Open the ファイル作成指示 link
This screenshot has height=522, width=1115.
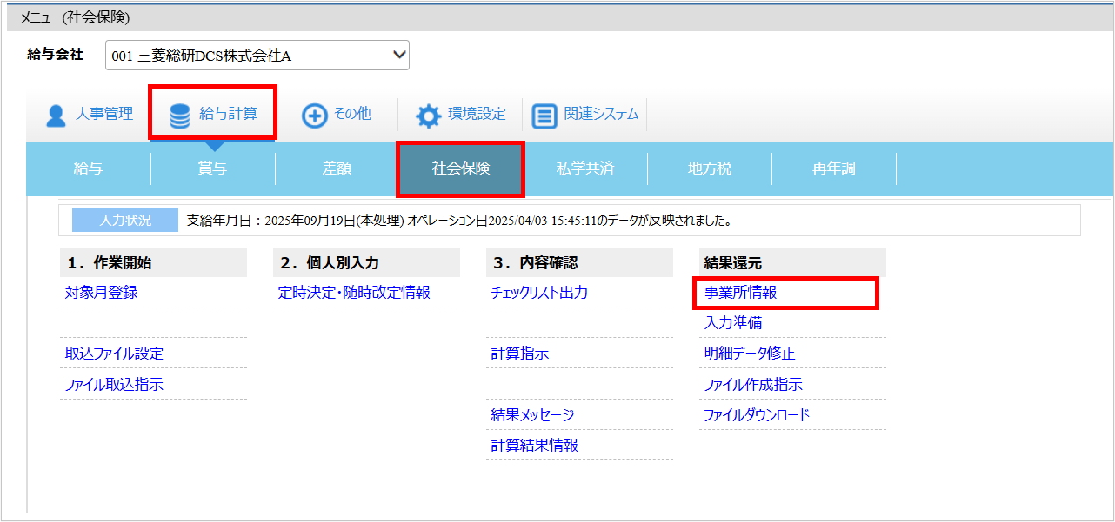pyautogui.click(x=753, y=384)
